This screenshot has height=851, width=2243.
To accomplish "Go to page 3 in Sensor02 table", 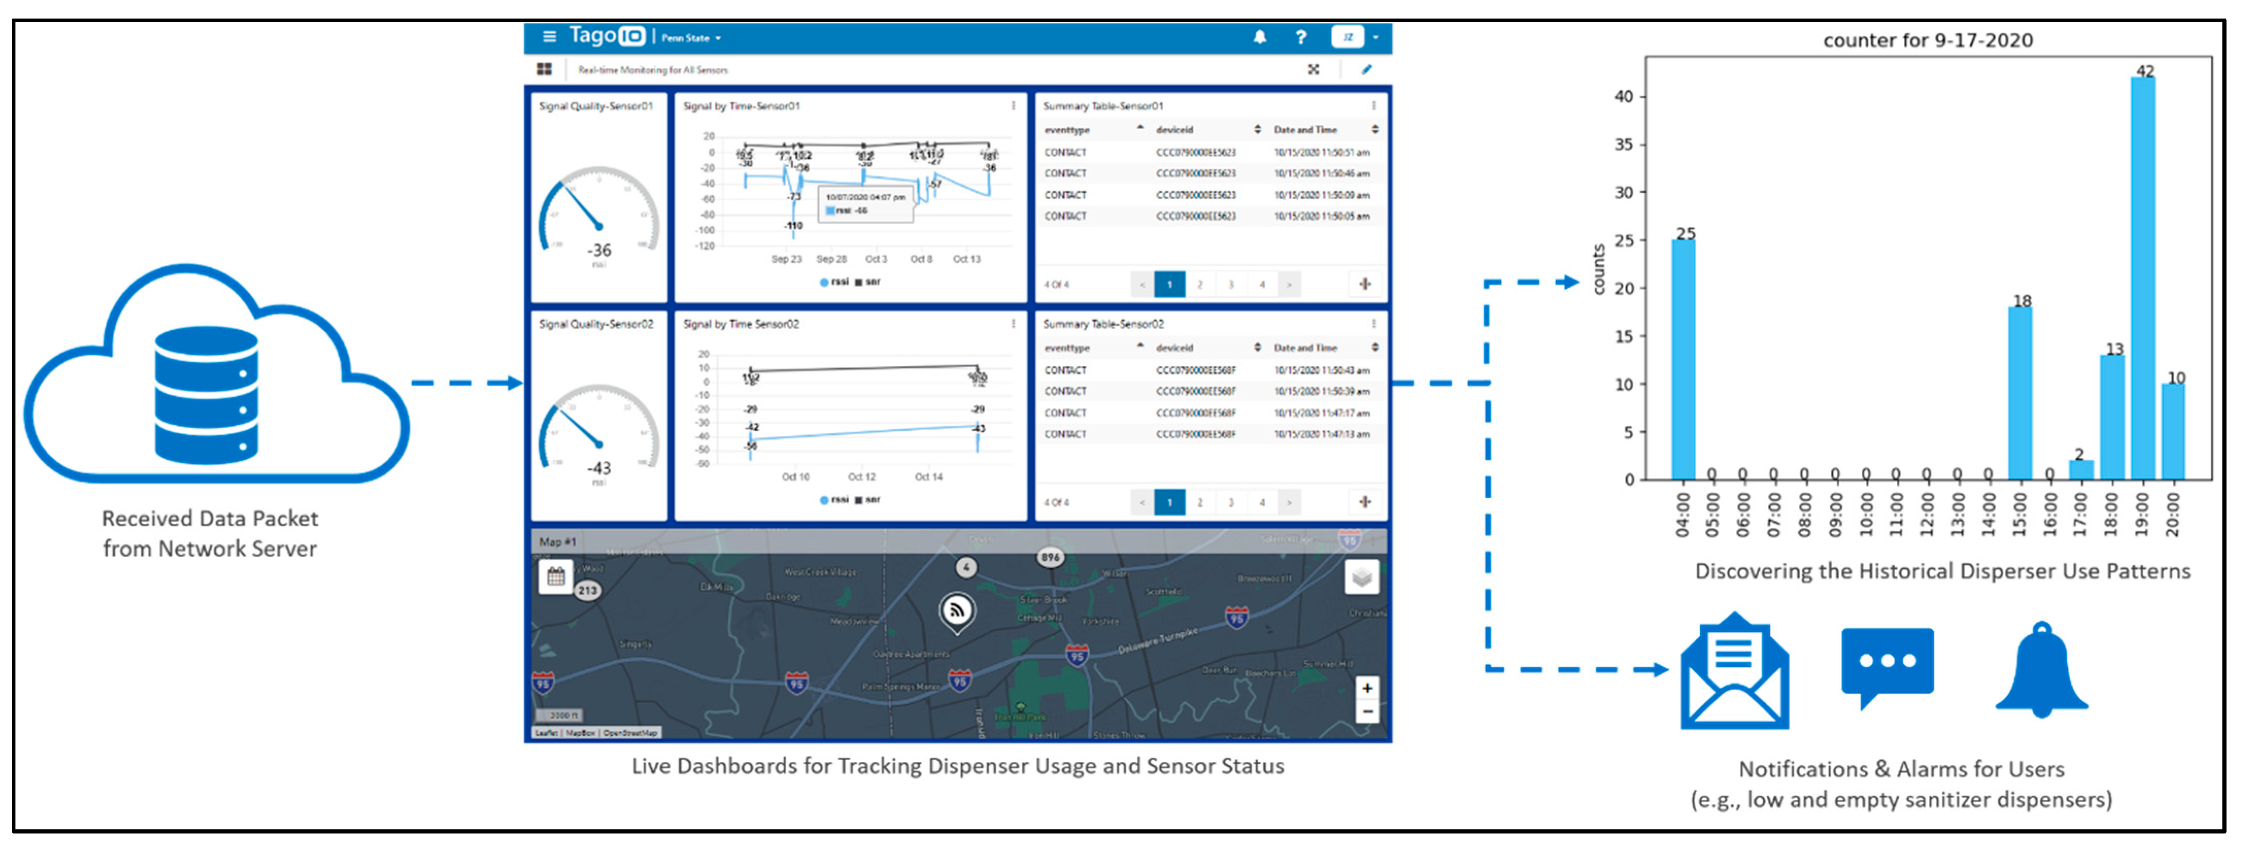I will [x=1230, y=503].
